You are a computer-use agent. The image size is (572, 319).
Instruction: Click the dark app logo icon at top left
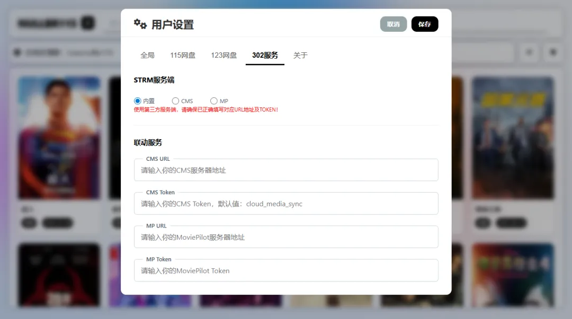click(x=87, y=23)
